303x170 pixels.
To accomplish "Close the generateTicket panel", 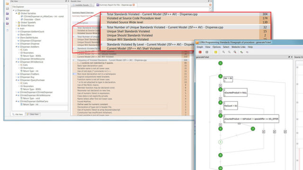I will 292,57.
